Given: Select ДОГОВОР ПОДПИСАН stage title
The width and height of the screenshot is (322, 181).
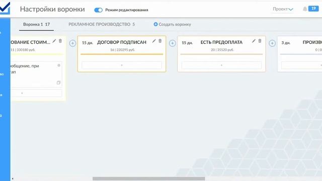Looking at the screenshot, I should tap(122, 42).
